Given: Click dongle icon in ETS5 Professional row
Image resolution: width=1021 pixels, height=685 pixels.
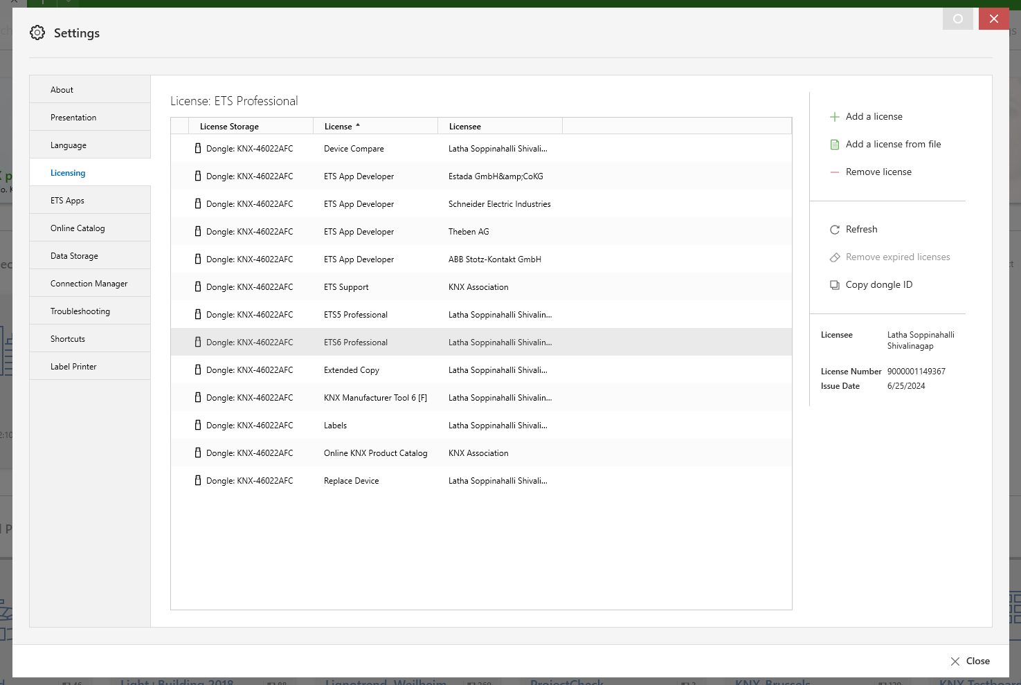Looking at the screenshot, I should point(198,314).
